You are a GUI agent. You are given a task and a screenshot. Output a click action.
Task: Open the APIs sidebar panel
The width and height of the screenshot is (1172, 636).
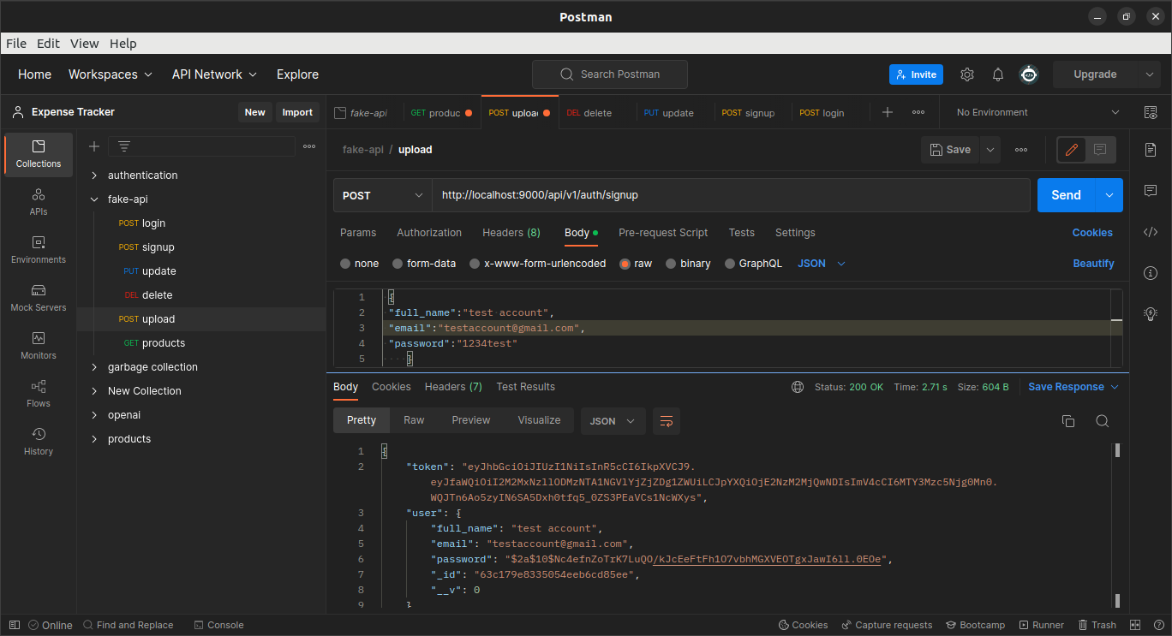[x=39, y=202]
